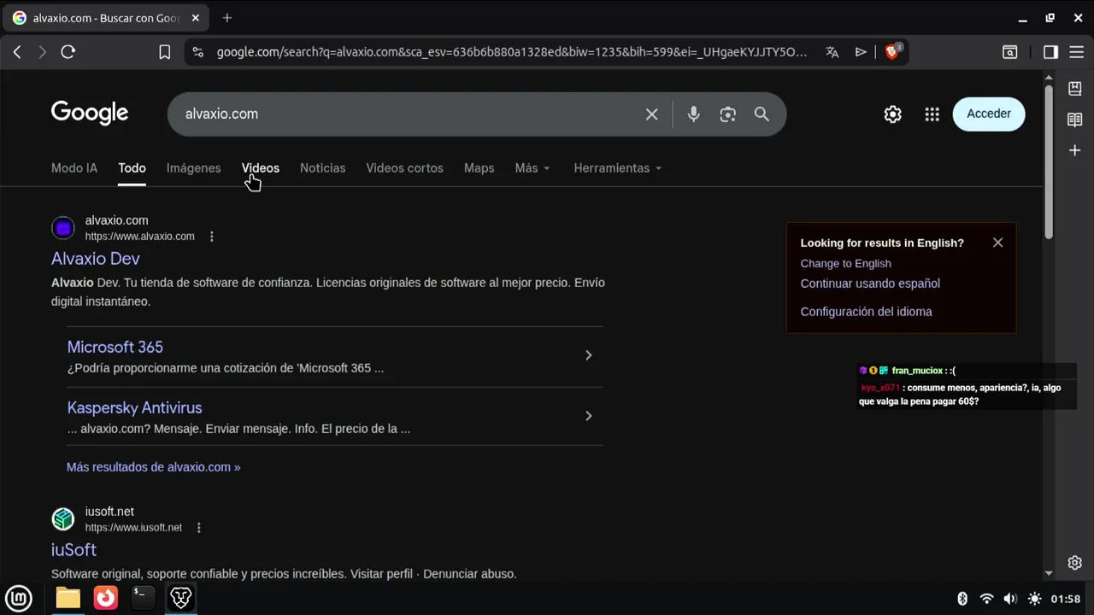This screenshot has height=615, width=1094.
Task: Click the Acceder sign-in button
Action: pyautogui.click(x=989, y=114)
